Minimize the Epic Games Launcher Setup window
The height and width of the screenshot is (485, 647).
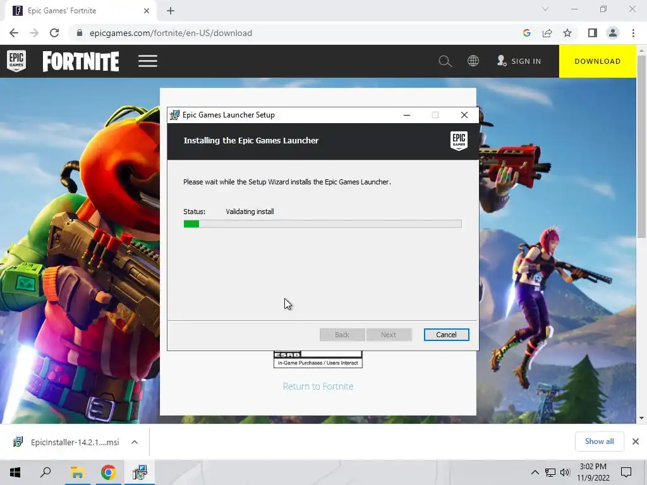tap(407, 115)
